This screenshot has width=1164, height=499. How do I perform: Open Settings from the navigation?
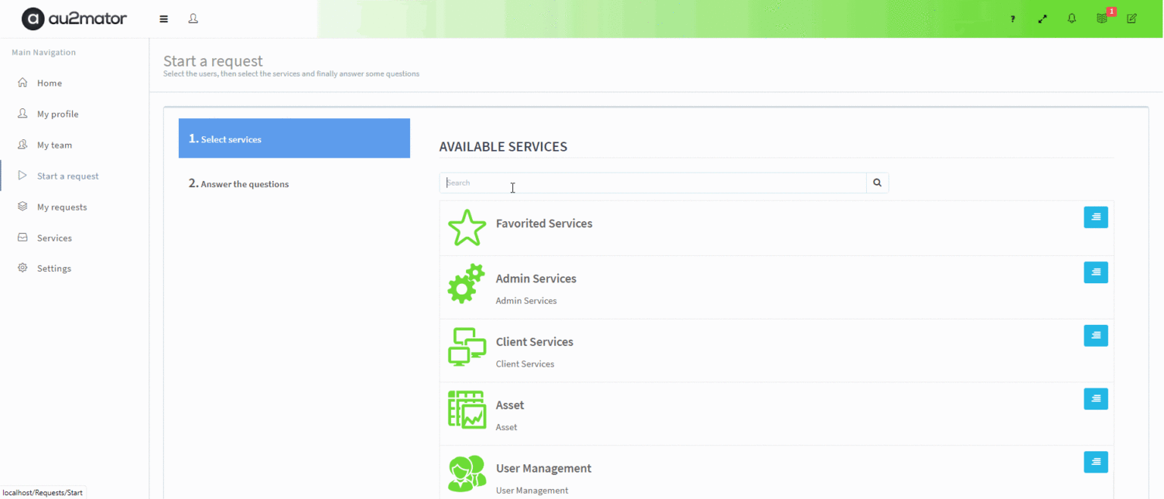pyautogui.click(x=54, y=268)
